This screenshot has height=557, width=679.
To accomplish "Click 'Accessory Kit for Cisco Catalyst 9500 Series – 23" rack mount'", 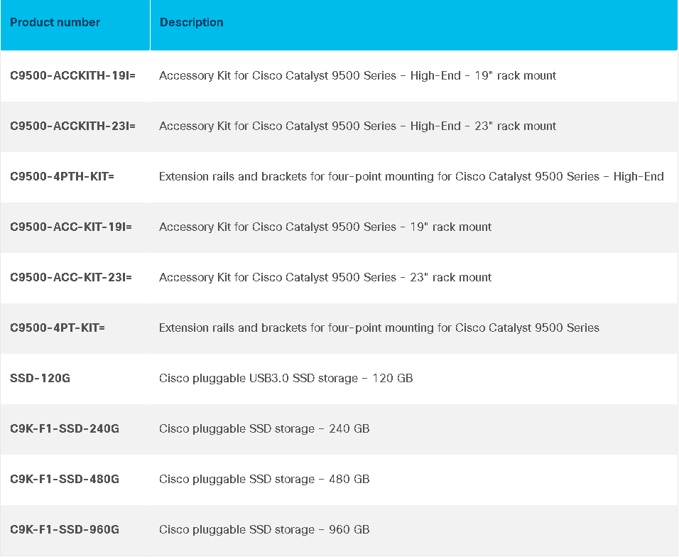I will pyautogui.click(x=325, y=277).
